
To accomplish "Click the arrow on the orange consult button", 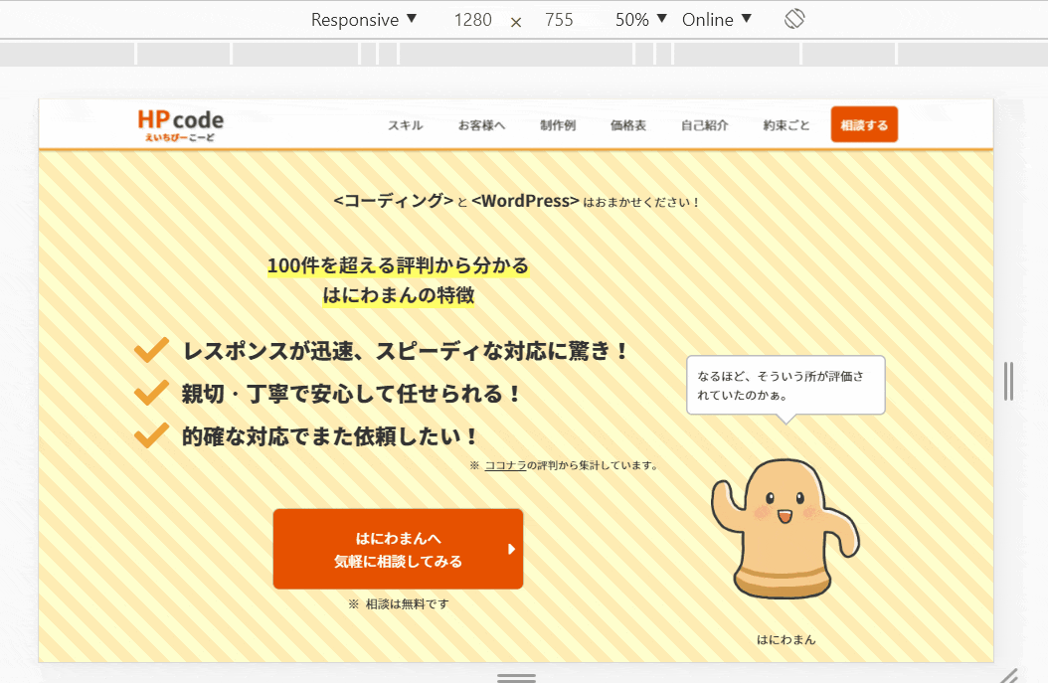I will coord(511,549).
